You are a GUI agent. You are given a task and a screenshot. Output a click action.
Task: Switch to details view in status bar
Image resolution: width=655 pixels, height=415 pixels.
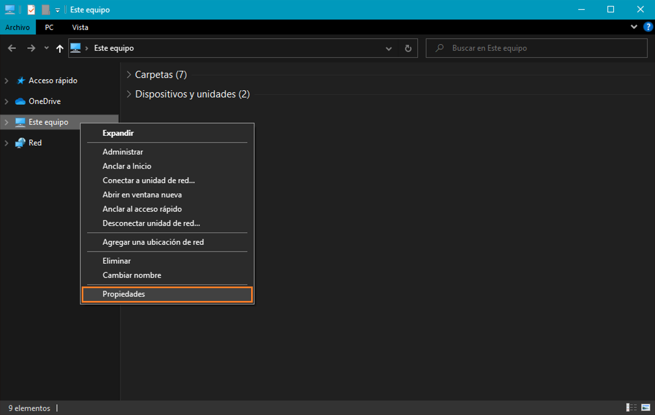click(632, 408)
